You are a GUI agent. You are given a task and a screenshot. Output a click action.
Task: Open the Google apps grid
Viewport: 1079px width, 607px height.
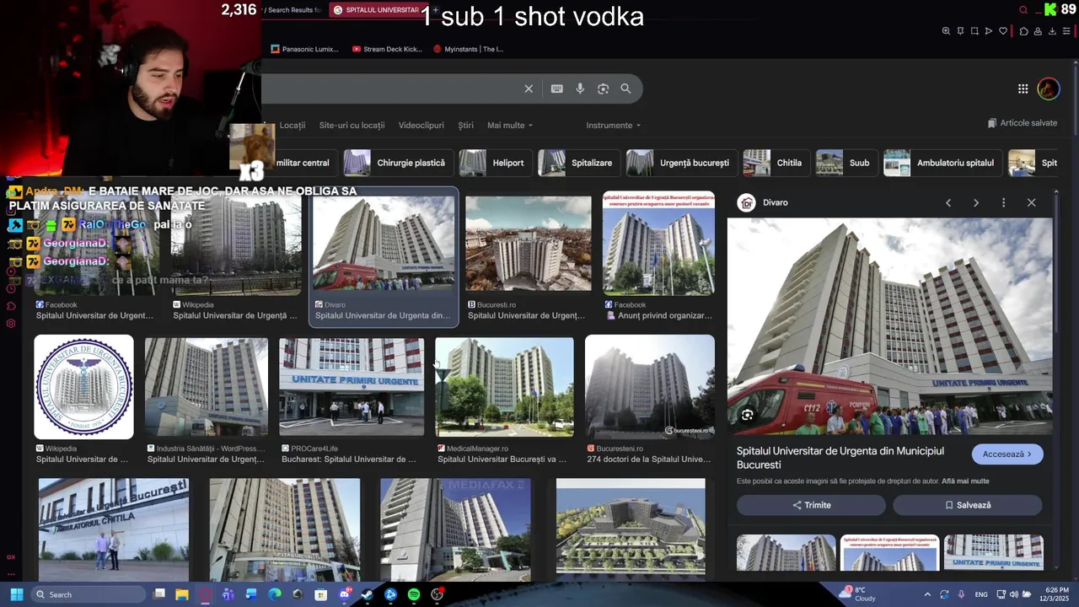1023,89
